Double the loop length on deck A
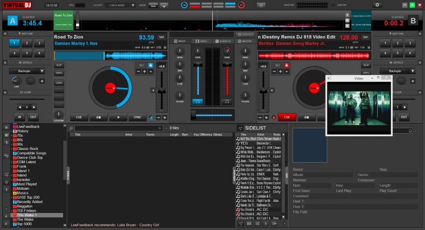Screen dimensions: 425x230 coord(34,107)
